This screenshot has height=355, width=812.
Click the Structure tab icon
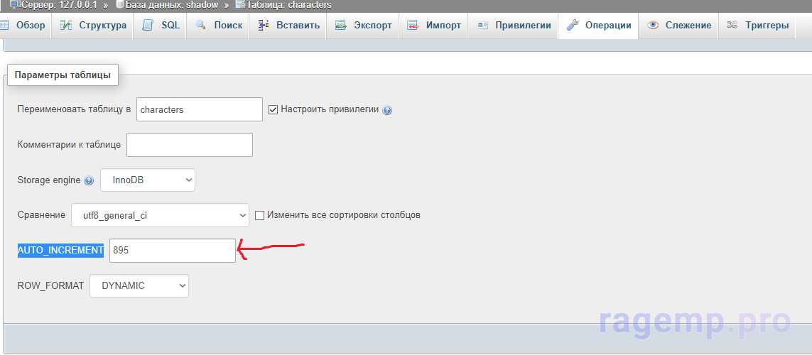point(66,26)
